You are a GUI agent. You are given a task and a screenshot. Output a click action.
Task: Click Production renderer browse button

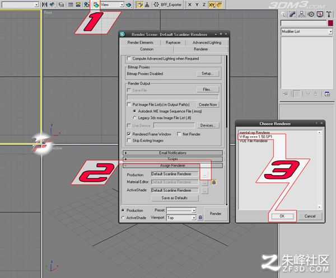pyautogui.click(x=204, y=175)
